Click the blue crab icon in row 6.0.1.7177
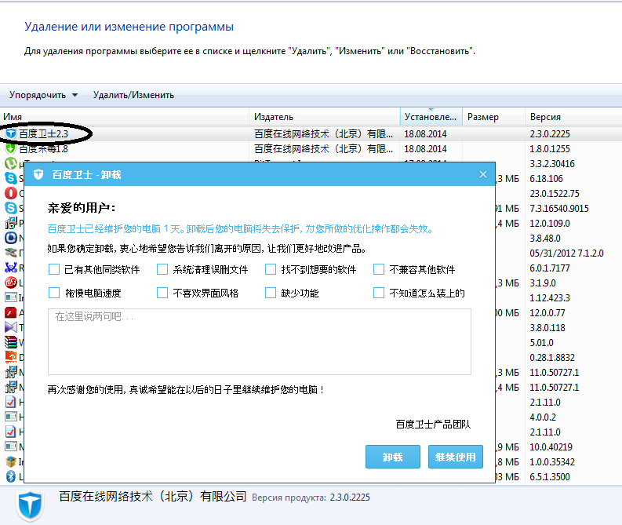The height and width of the screenshot is (525, 622). [x=11, y=268]
